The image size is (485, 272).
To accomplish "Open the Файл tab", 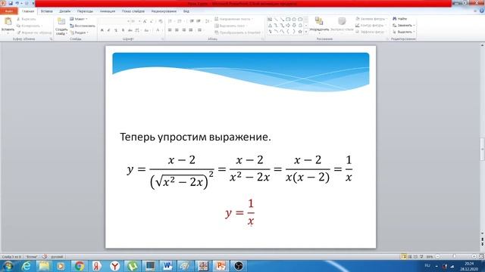I will pos(8,11).
